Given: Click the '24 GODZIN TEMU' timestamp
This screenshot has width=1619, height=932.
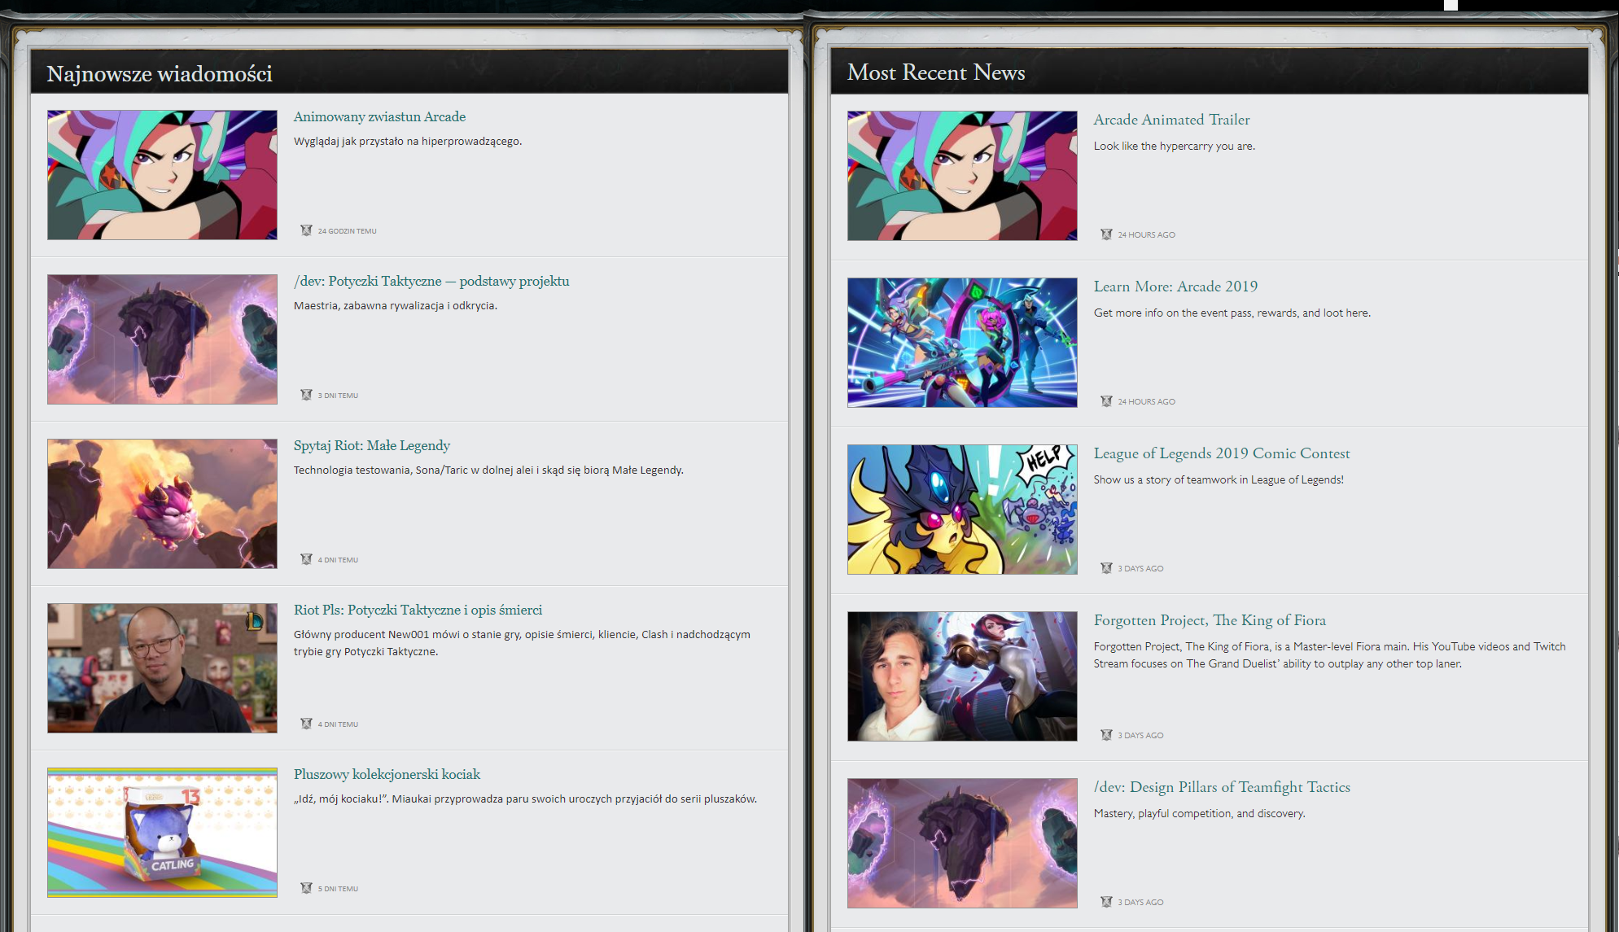Looking at the screenshot, I should (347, 231).
